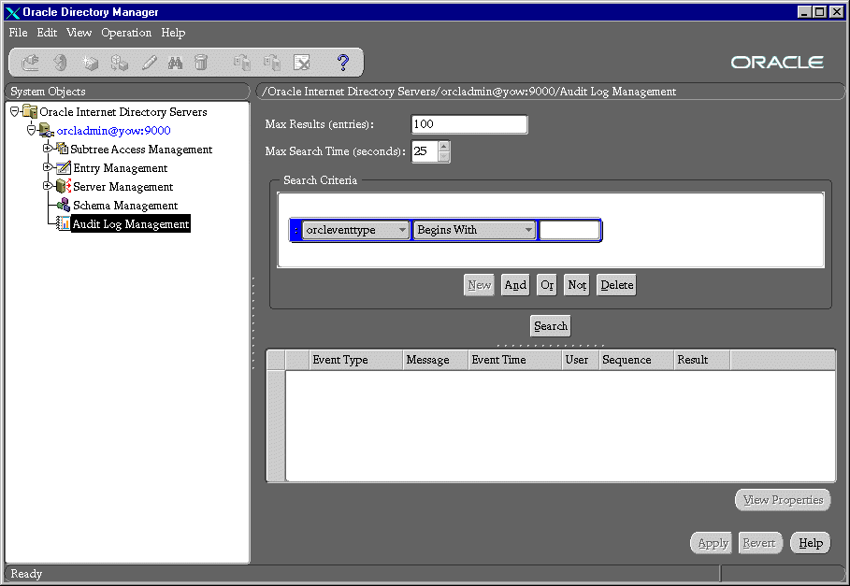
Task: Click the connect plug toolbar icon
Action: [x=31, y=63]
